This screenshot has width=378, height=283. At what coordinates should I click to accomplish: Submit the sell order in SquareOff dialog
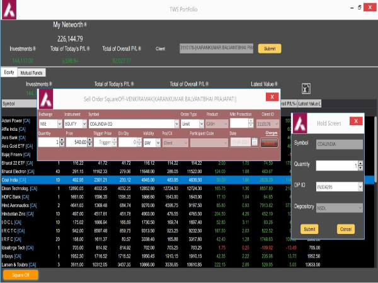[x=269, y=143]
